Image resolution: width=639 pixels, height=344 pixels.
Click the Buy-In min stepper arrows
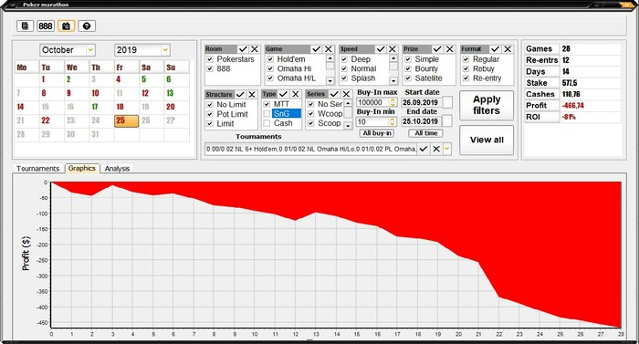[392, 121]
